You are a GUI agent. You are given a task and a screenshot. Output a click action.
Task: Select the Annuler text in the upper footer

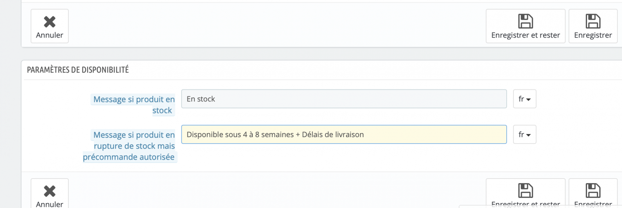(x=50, y=35)
